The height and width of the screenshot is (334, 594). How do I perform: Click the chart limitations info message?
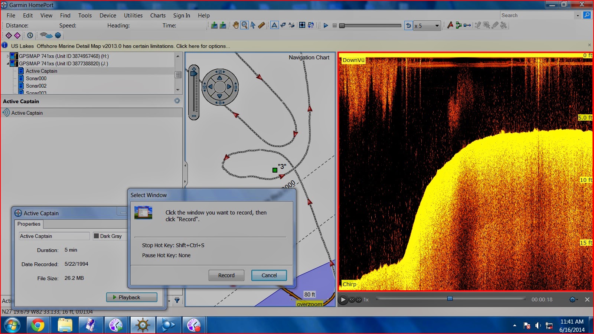tap(120, 46)
